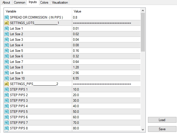Click the equals-sign value of SETTINGS_PIPS
The width and height of the screenshot is (177, 133).
102,84
